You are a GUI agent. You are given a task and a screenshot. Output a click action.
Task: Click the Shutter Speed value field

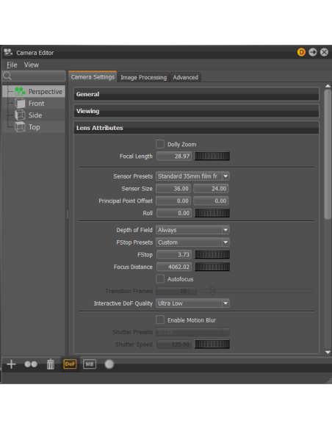(174, 345)
